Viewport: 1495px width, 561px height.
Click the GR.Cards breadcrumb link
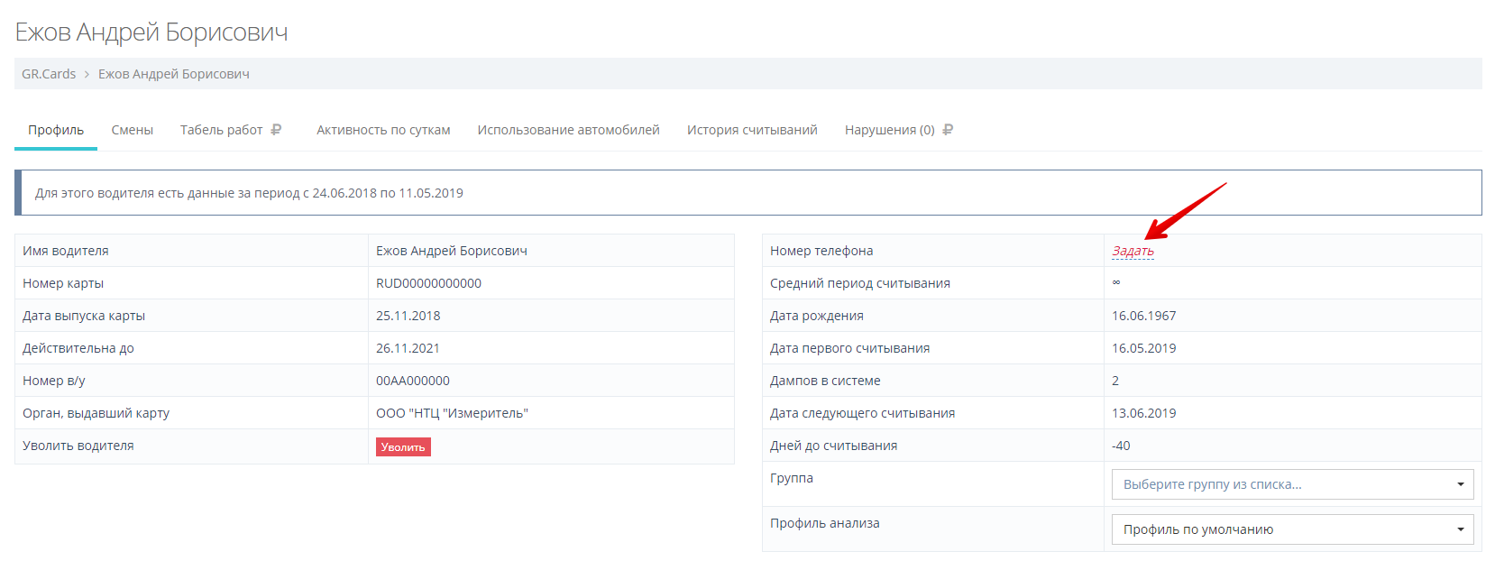49,74
